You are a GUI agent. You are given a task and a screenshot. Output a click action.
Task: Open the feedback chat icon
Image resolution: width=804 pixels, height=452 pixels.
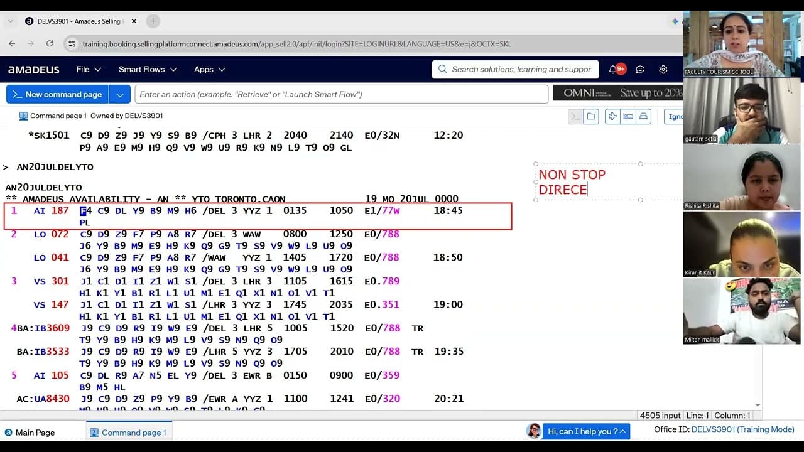[x=640, y=70]
